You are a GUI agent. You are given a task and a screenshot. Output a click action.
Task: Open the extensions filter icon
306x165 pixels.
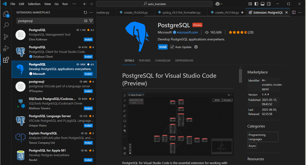point(91,21)
